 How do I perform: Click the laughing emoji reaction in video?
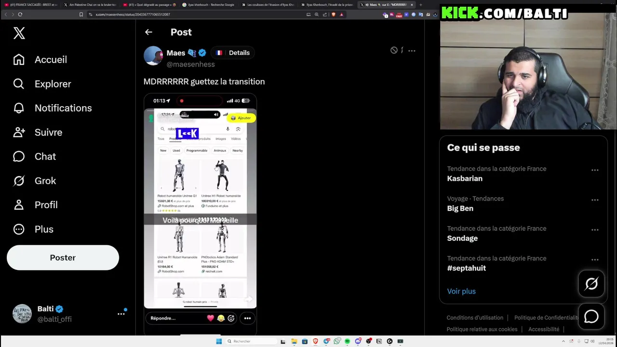[221, 318]
